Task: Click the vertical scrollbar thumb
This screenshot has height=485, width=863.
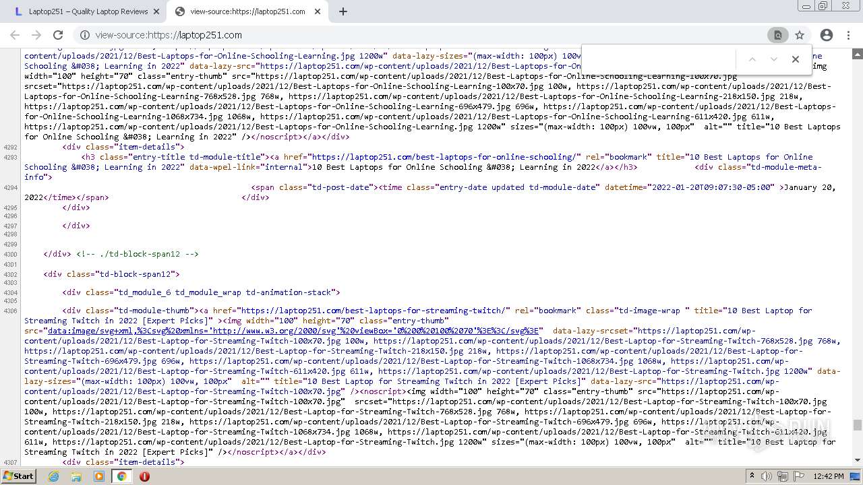Action: (858, 425)
